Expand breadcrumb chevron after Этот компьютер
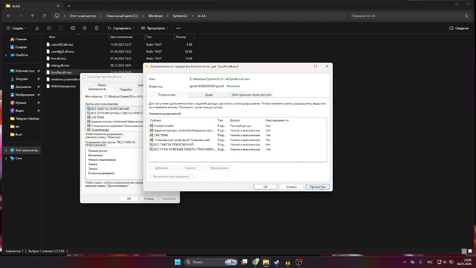This screenshot has width=476, height=268. coord(101,16)
